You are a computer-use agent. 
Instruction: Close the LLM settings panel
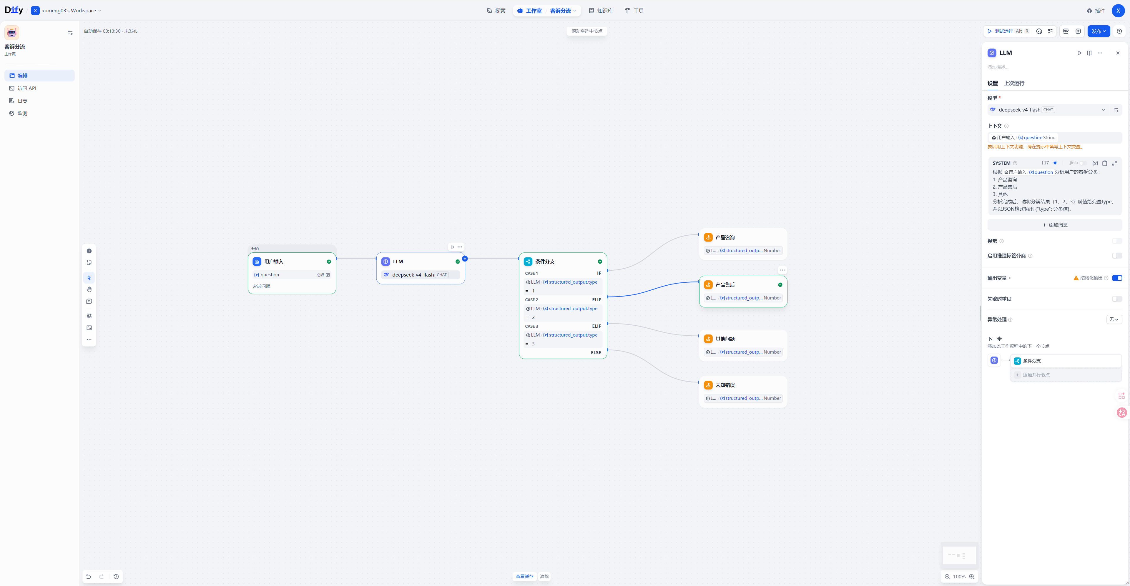pyautogui.click(x=1118, y=53)
